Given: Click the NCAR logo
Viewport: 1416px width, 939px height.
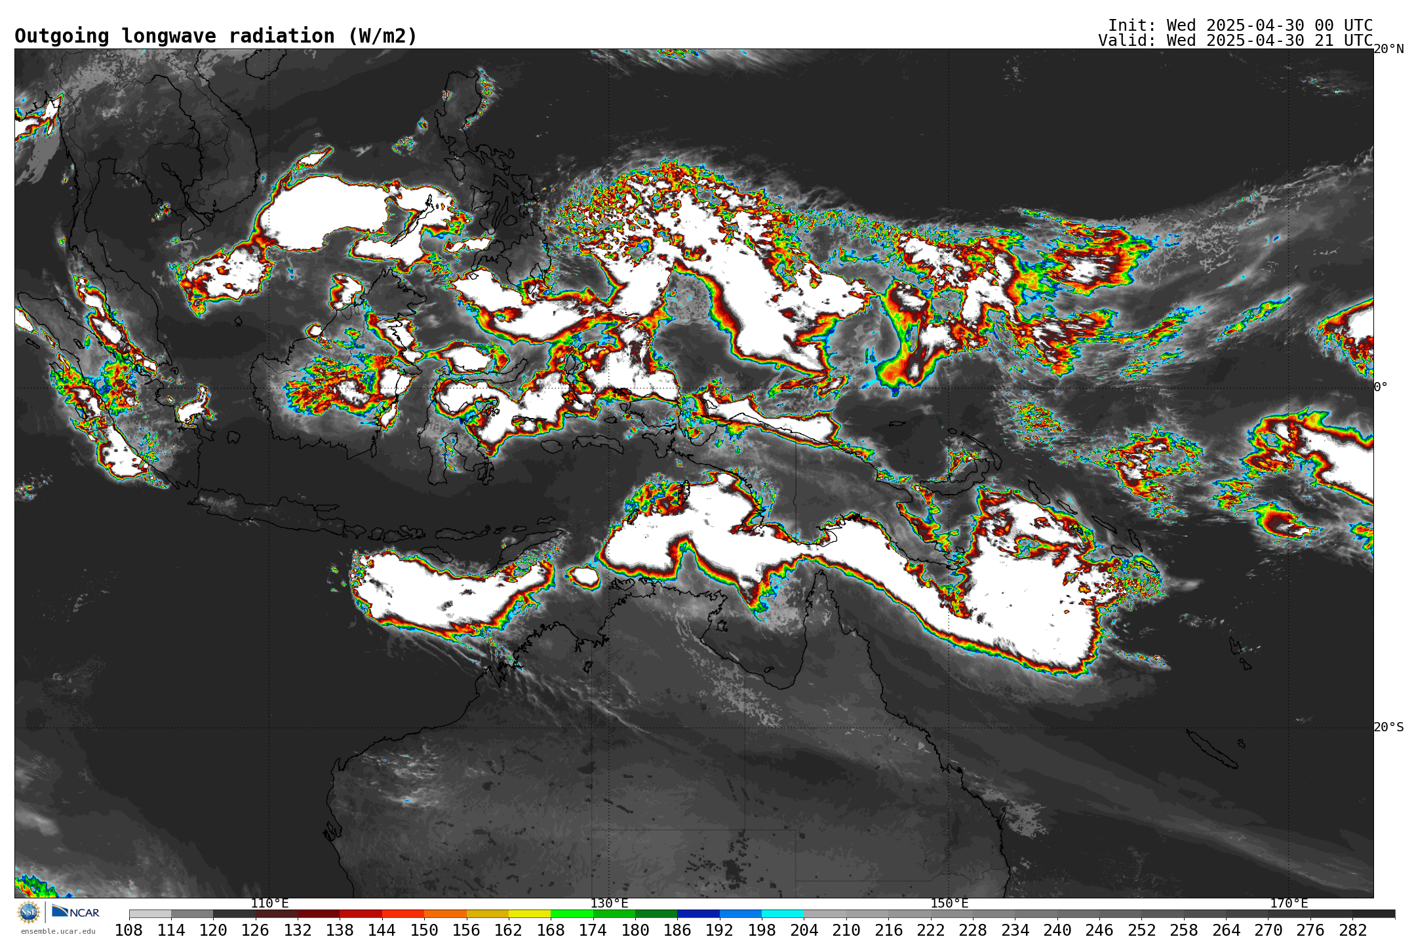Looking at the screenshot, I should pyautogui.click(x=75, y=911).
